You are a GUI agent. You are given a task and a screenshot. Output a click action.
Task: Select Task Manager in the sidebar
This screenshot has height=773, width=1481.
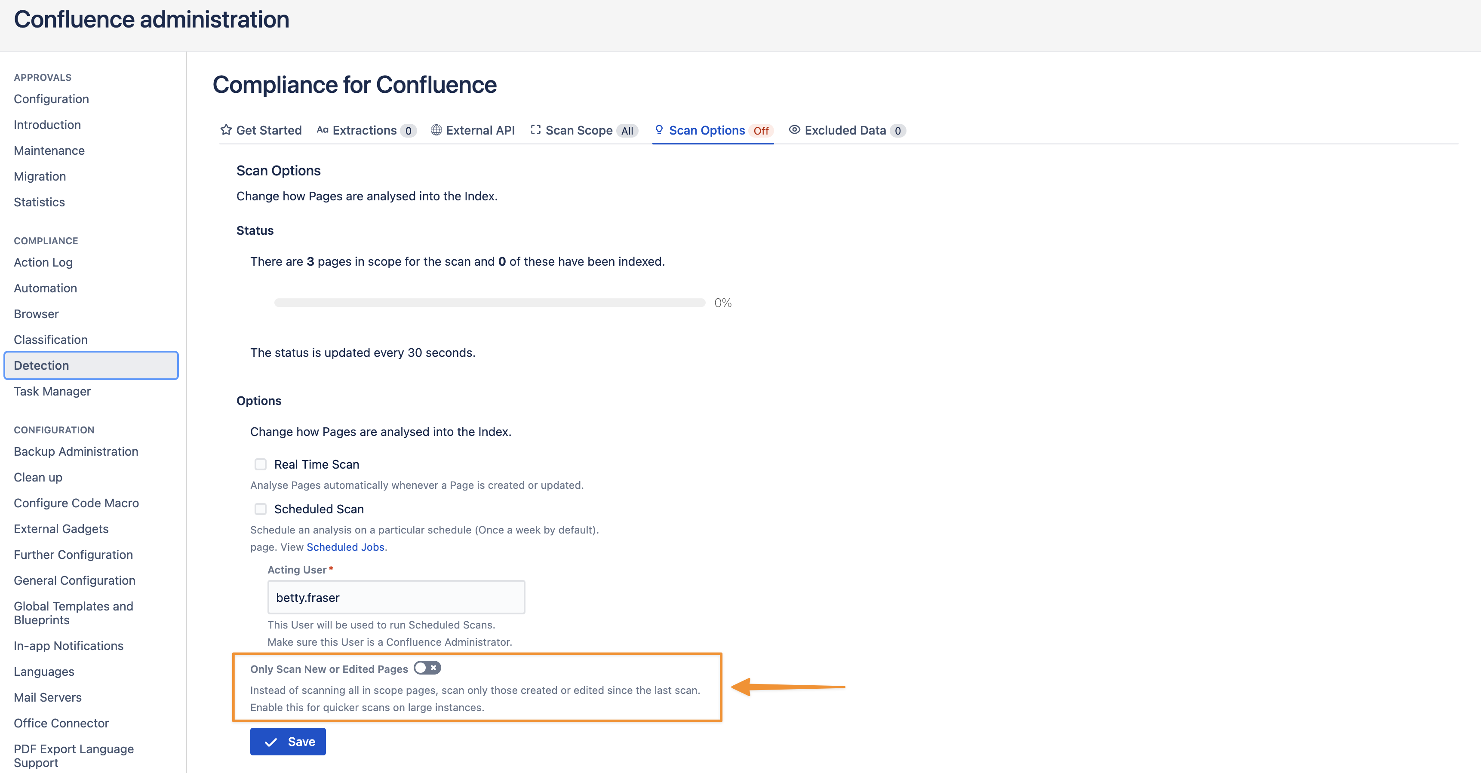[x=52, y=391]
